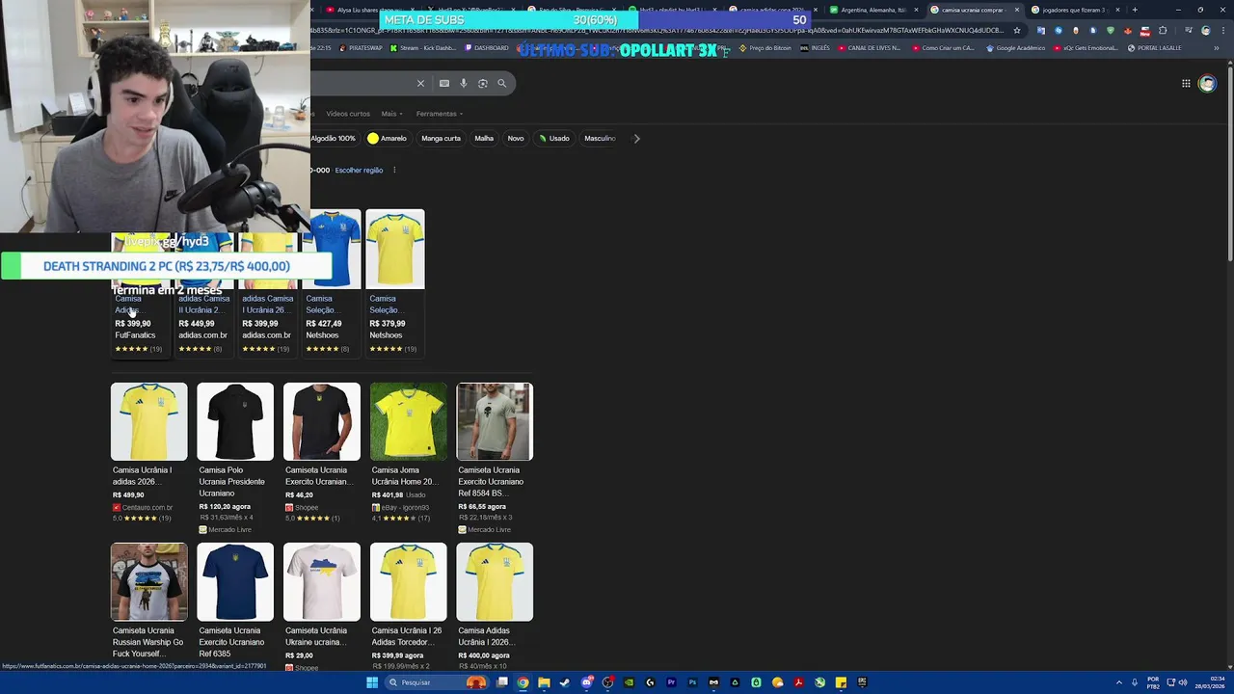Open more options beside Escolher região
1234x694 pixels.
pyautogui.click(x=393, y=170)
